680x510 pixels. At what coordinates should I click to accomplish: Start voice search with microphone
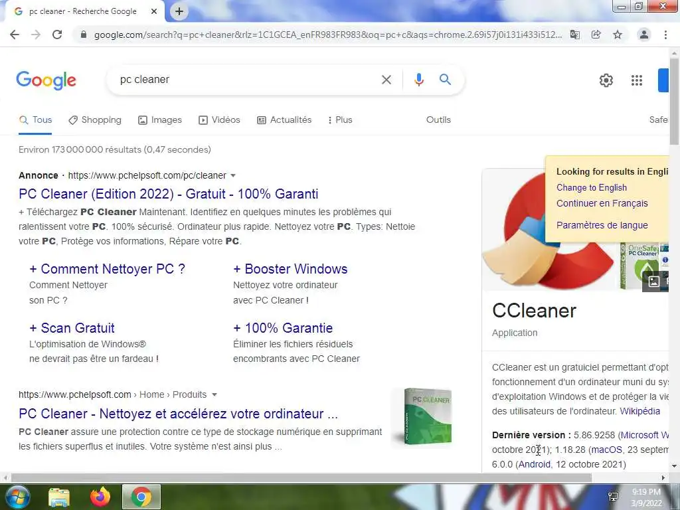(x=418, y=80)
